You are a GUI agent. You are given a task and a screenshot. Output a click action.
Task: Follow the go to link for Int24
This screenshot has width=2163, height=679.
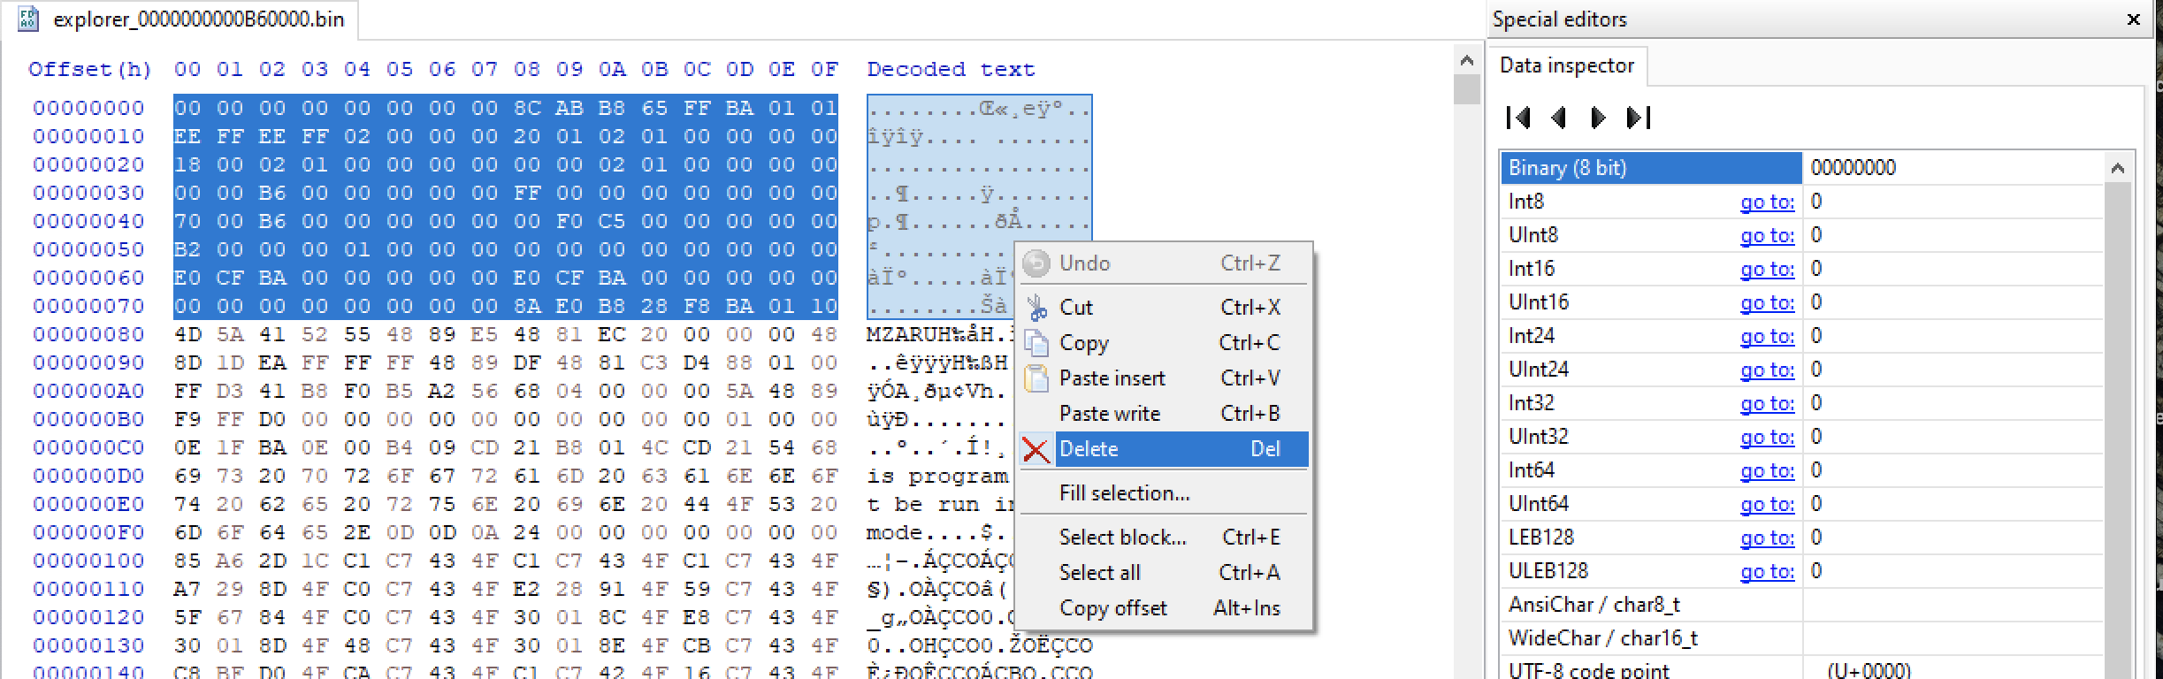point(1767,336)
